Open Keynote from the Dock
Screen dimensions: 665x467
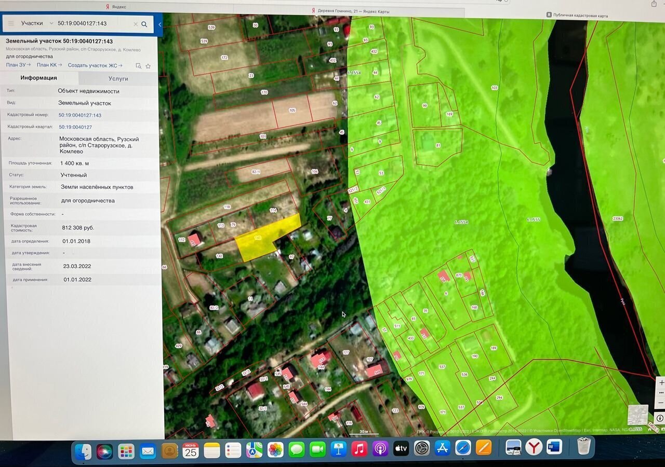pyautogui.click(x=338, y=448)
